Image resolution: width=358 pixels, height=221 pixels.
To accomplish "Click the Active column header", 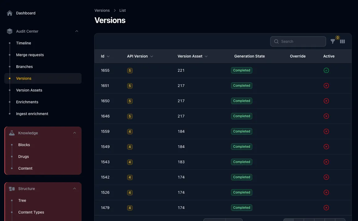I will click(x=329, y=56).
